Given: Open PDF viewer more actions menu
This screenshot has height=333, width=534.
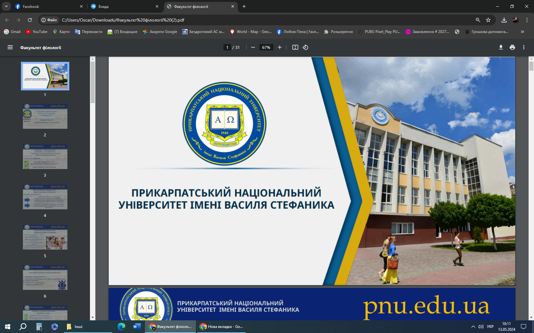Looking at the screenshot, I should coord(524,47).
